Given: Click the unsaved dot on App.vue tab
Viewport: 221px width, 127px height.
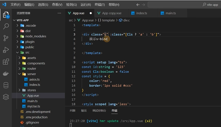Looking at the screenshot, I should [x=91, y=13].
